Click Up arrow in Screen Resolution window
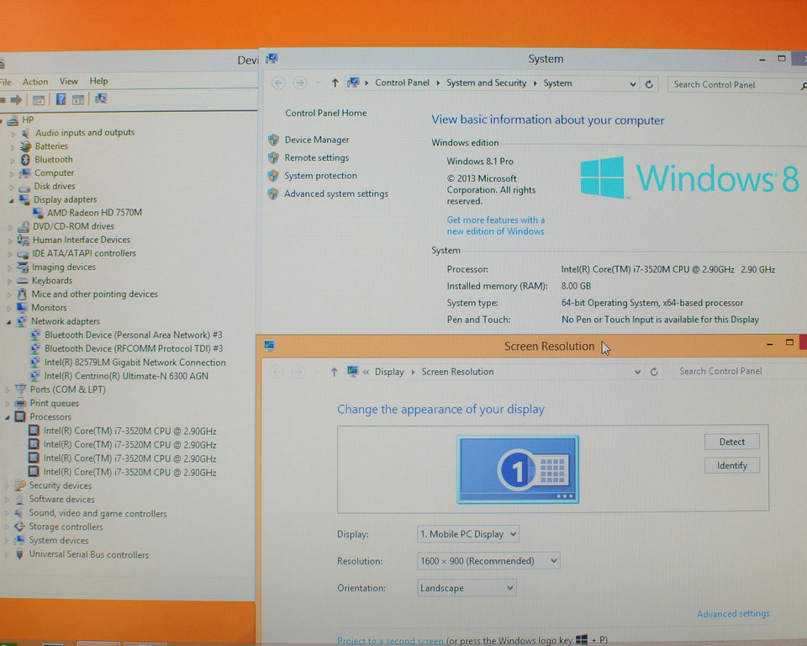 334,372
